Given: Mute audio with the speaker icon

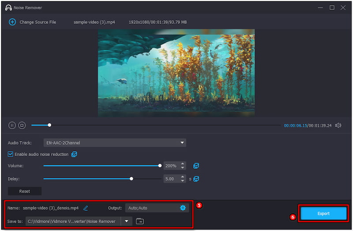Looking at the screenshot, I should pyautogui.click(x=338, y=125).
